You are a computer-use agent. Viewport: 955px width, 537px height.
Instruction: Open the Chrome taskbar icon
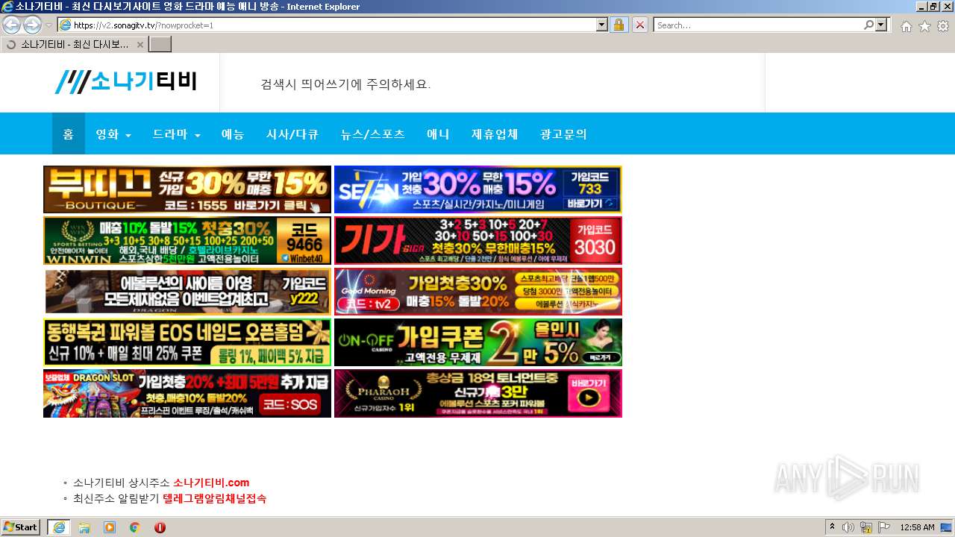tap(135, 527)
